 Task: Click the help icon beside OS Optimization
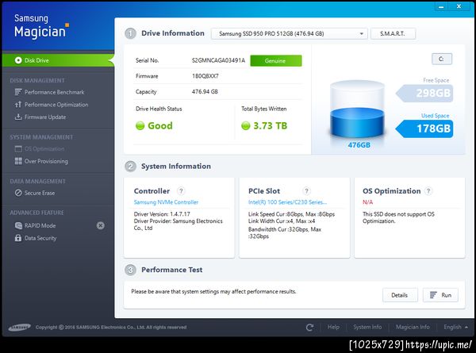pyautogui.click(x=428, y=191)
